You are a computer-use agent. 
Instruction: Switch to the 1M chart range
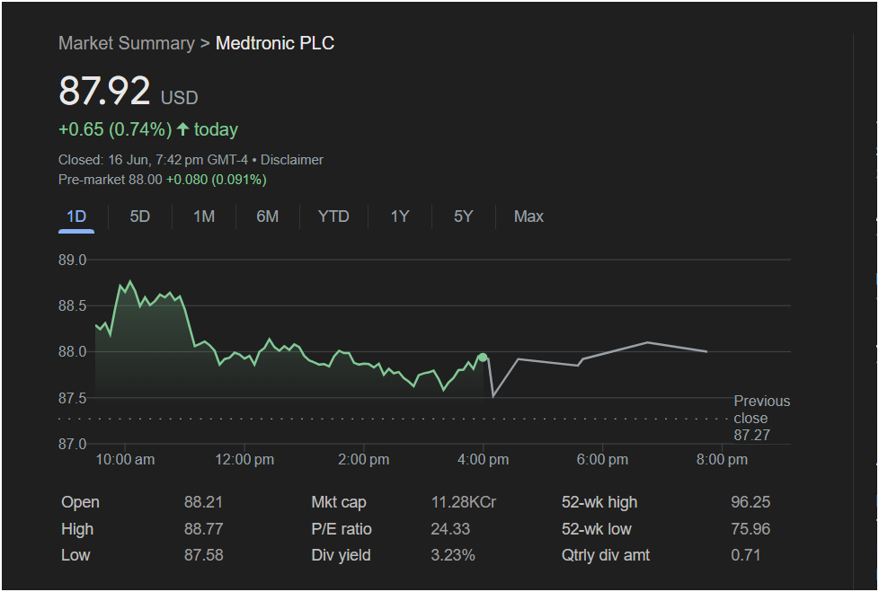204,216
